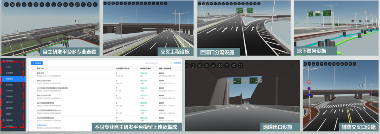Tick the checkbox for the 管网合集 row
This screenshot has height=134, width=380.
tap(33, 75)
